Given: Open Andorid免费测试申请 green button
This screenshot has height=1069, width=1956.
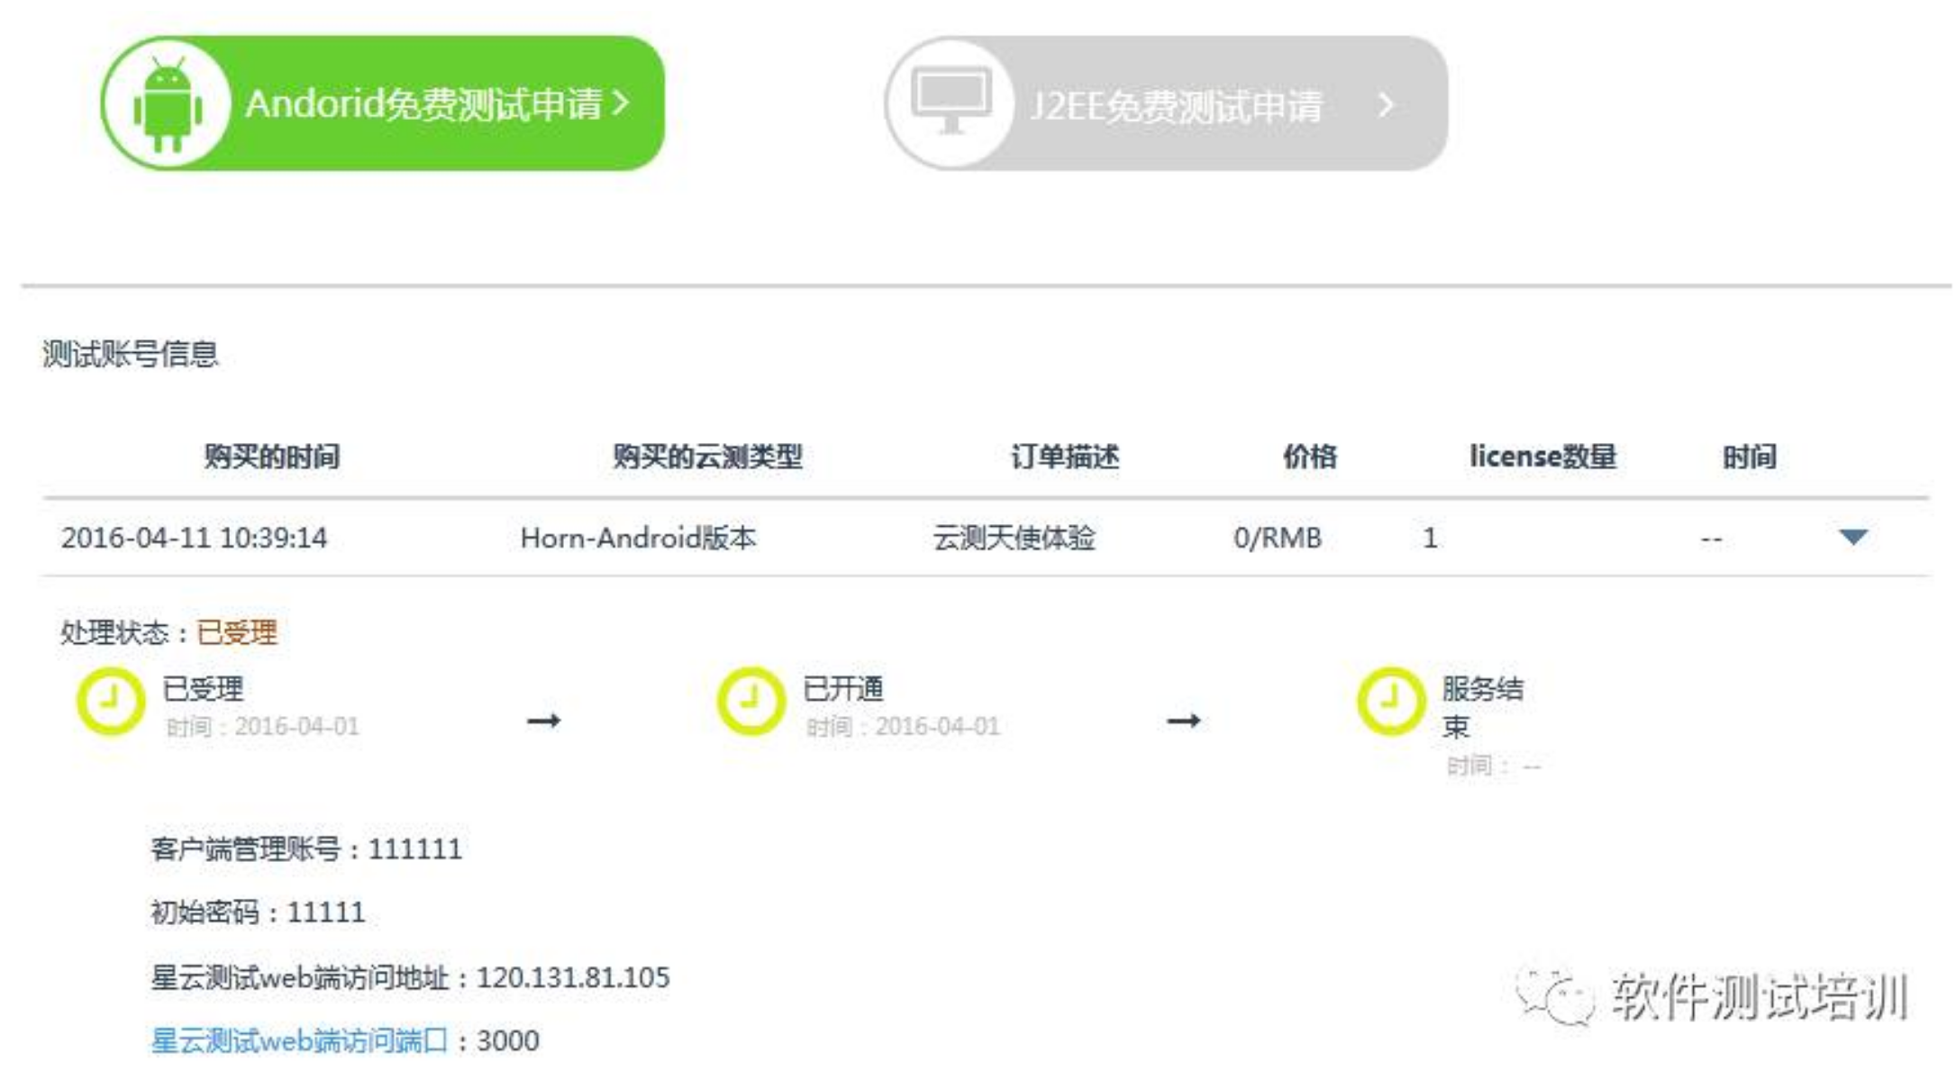Looking at the screenshot, I should 423,104.
